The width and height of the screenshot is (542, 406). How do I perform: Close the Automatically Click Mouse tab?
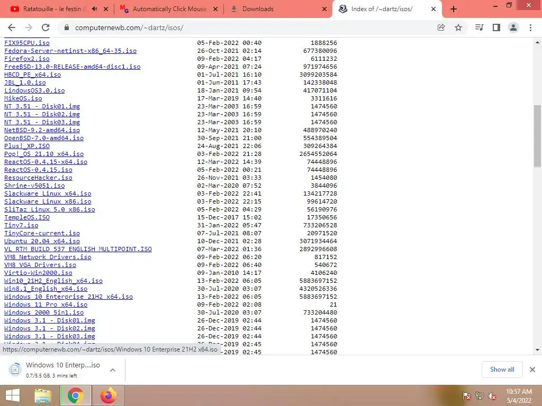tap(215, 9)
